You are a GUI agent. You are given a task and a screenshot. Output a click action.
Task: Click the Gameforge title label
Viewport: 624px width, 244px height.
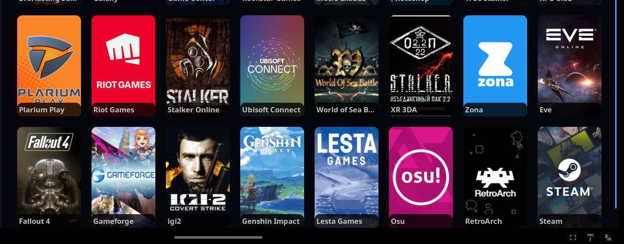click(114, 221)
